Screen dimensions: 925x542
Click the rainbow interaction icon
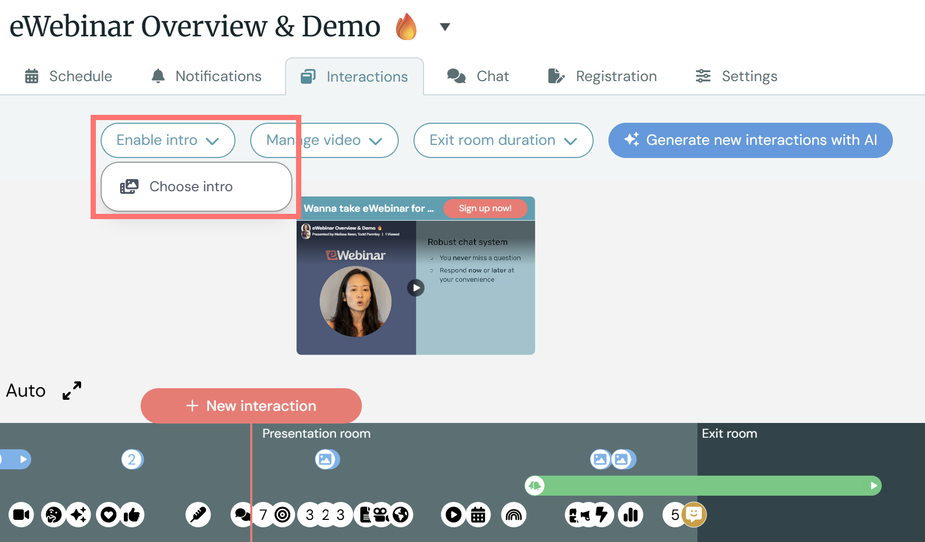tap(514, 515)
